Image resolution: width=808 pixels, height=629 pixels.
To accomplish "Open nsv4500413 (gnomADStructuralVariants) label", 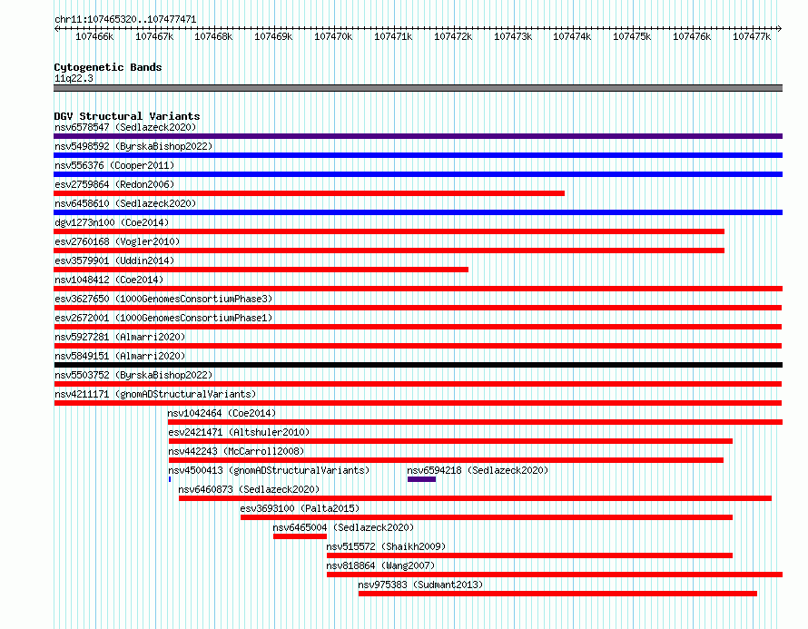I will 269,470.
